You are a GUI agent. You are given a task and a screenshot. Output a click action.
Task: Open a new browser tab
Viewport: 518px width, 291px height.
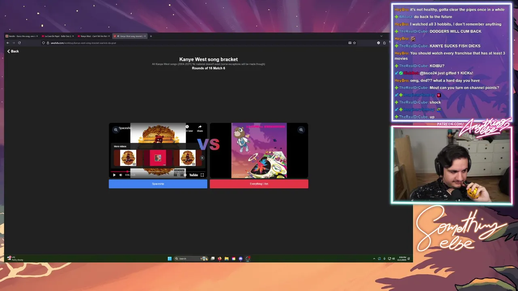tap(151, 36)
